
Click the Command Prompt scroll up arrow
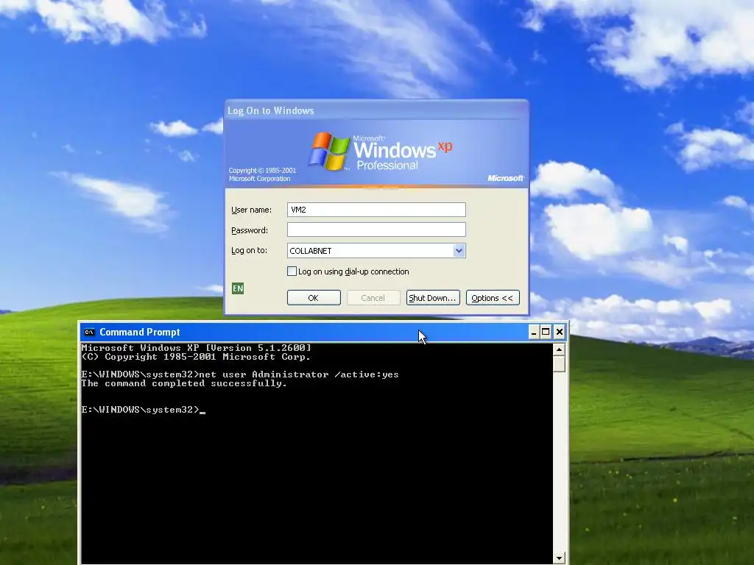tap(559, 349)
